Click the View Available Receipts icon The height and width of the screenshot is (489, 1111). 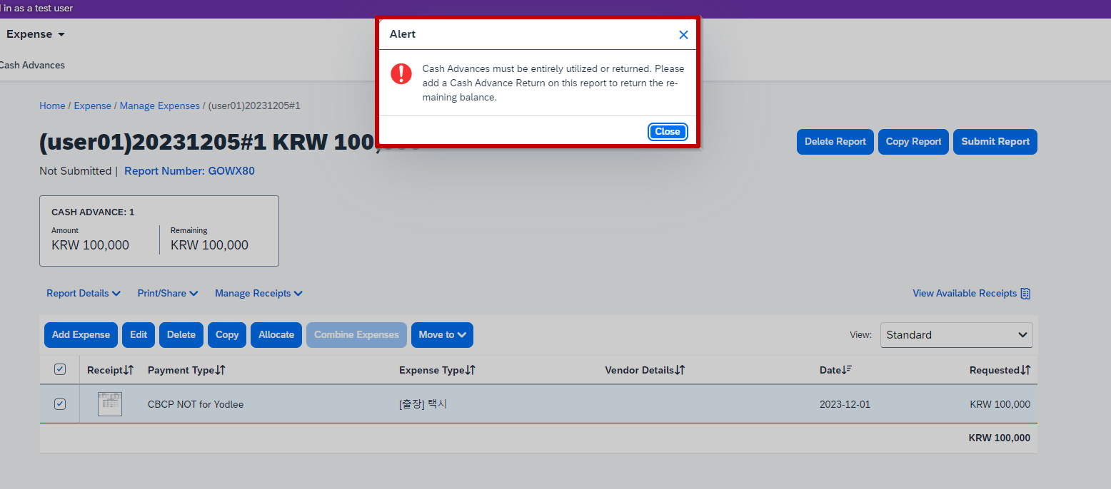click(1025, 294)
